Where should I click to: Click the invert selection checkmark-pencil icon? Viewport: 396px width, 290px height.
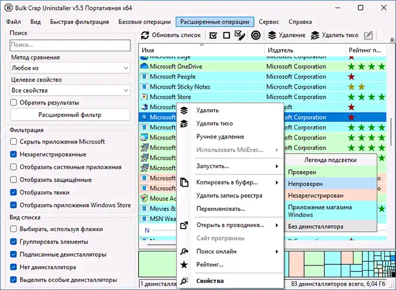pos(240,35)
